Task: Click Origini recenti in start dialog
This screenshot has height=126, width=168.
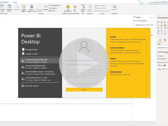Action: (30, 54)
